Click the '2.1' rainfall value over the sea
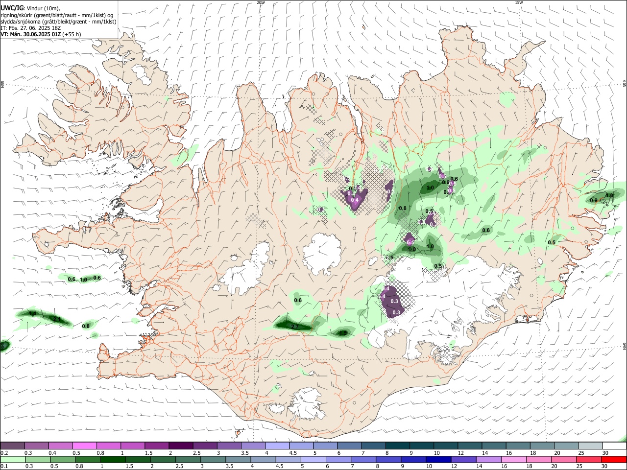The height and width of the screenshot is (470, 627). [57, 319]
